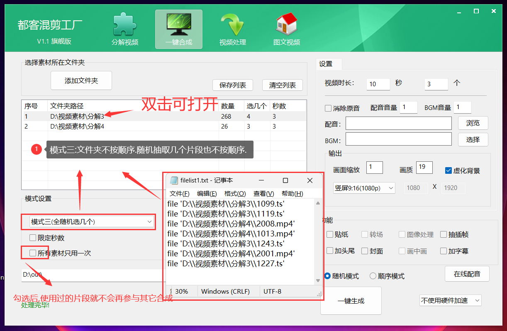Image resolution: width=507 pixels, height=331 pixels.
Task: Click the 在线配音 button
Action: click(x=467, y=274)
